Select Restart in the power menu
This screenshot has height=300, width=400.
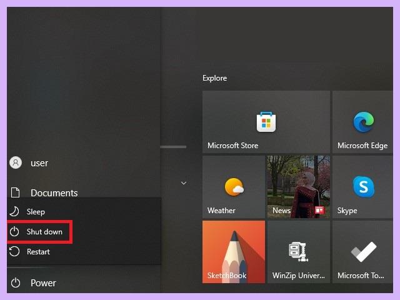pyautogui.click(x=84, y=252)
